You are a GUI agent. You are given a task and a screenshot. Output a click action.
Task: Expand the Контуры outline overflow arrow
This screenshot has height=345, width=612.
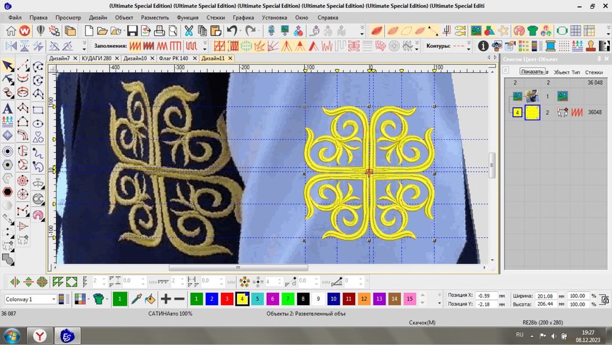click(469, 46)
